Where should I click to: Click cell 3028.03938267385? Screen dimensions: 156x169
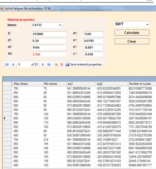[x=142, y=101]
